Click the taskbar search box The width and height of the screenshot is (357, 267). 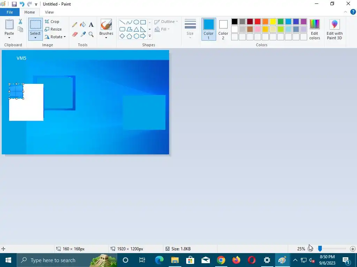click(67, 260)
